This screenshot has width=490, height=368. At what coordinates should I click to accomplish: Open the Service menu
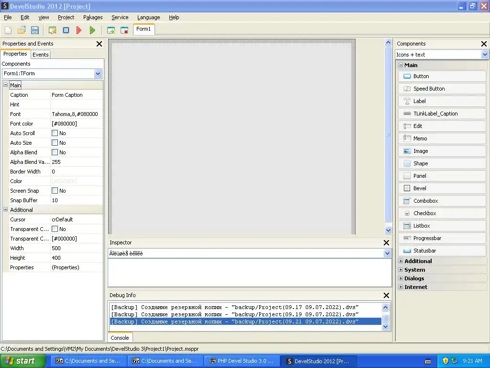click(x=120, y=18)
